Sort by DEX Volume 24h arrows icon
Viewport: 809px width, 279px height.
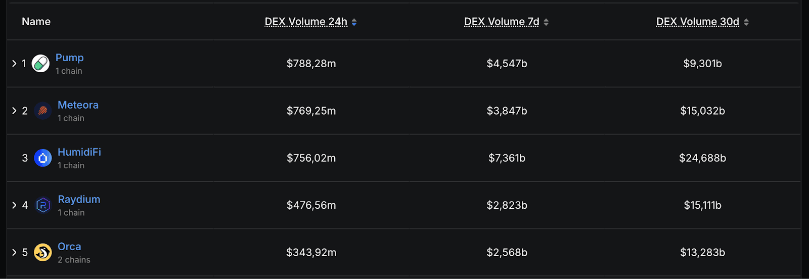(x=354, y=22)
